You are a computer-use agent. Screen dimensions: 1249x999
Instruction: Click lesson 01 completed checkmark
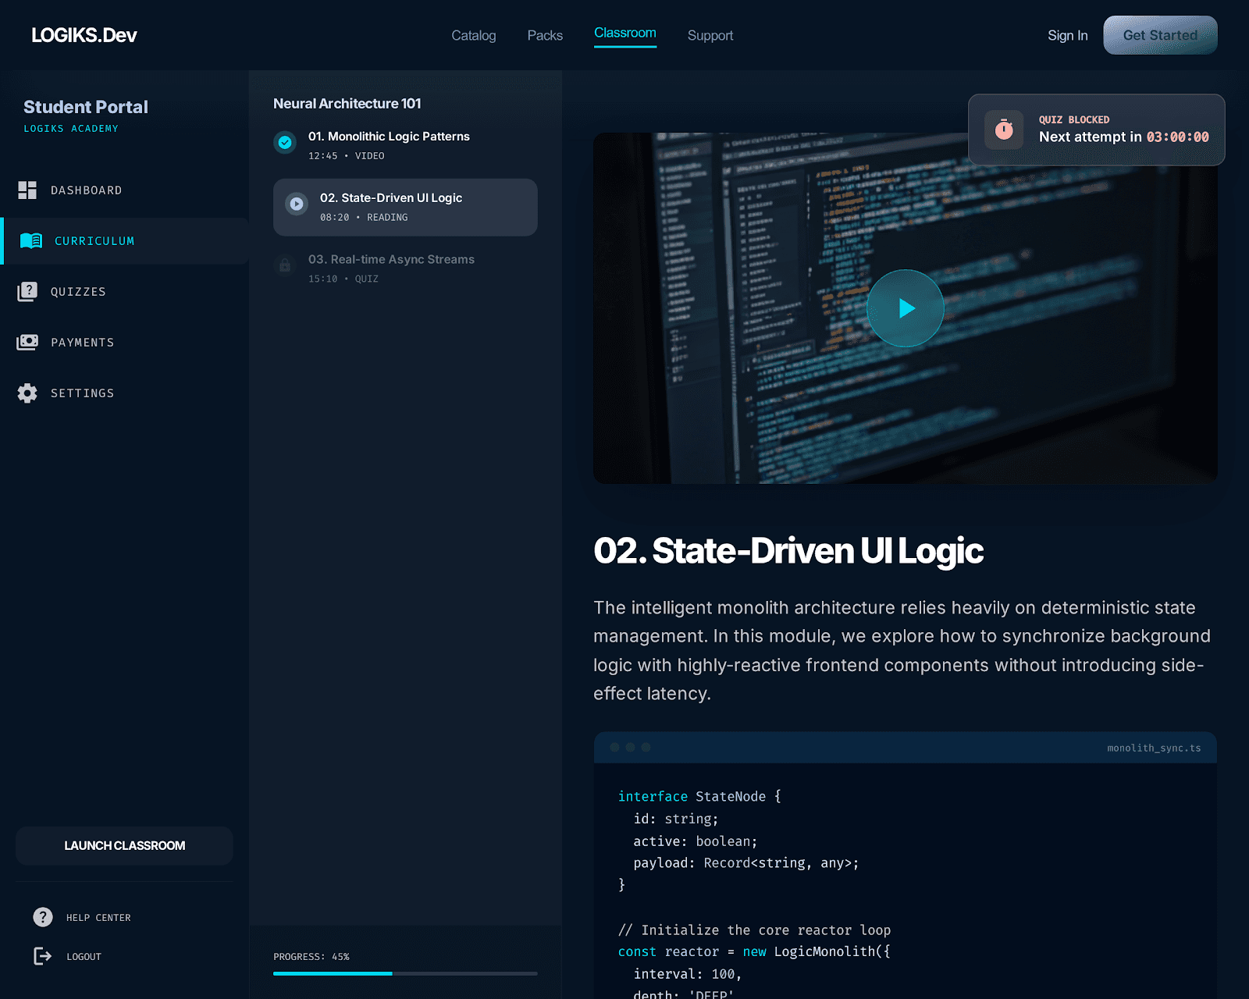pyautogui.click(x=285, y=142)
